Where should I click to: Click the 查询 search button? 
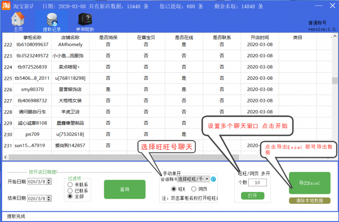pos(125,189)
